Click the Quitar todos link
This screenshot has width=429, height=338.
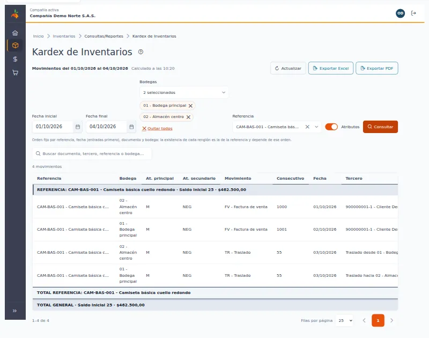[x=157, y=128]
